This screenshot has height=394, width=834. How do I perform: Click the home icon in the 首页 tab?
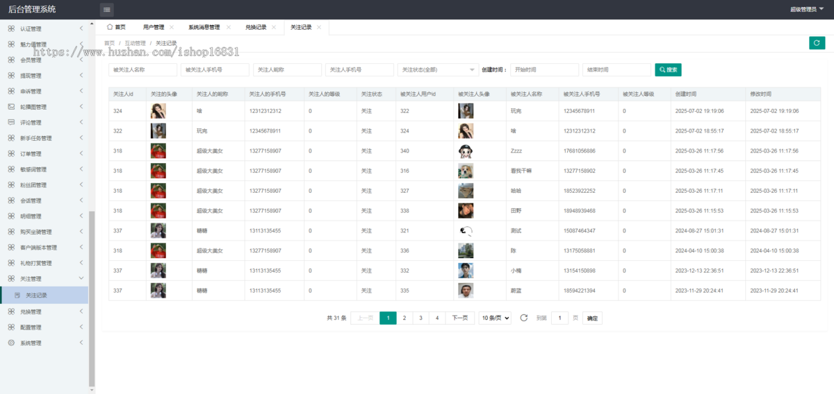click(110, 27)
